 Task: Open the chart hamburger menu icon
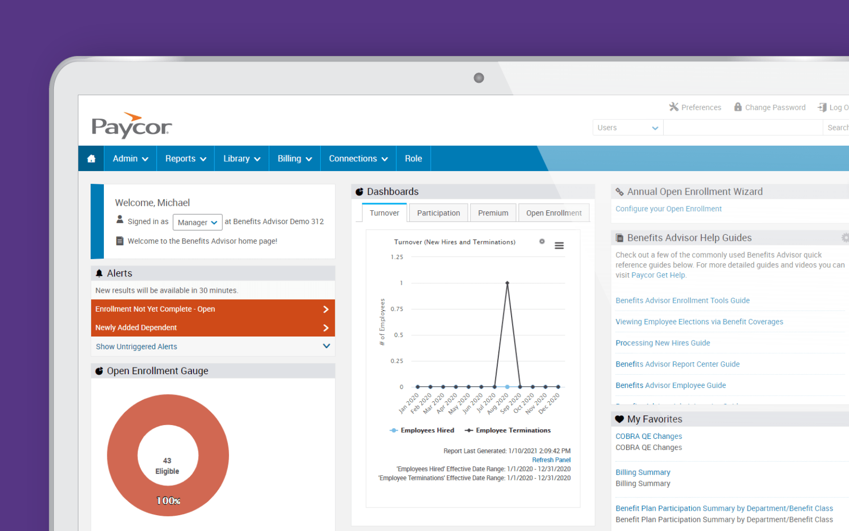(559, 246)
